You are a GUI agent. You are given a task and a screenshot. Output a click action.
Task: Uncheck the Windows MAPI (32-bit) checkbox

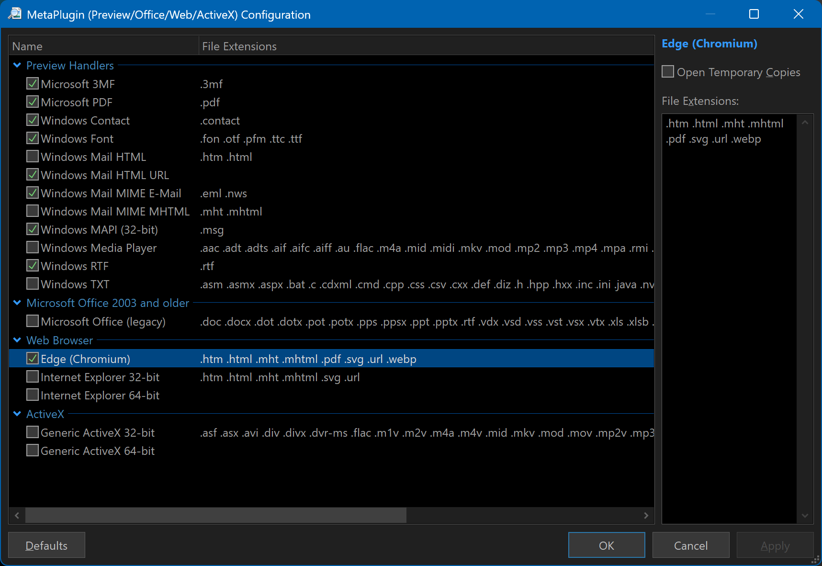pyautogui.click(x=33, y=229)
